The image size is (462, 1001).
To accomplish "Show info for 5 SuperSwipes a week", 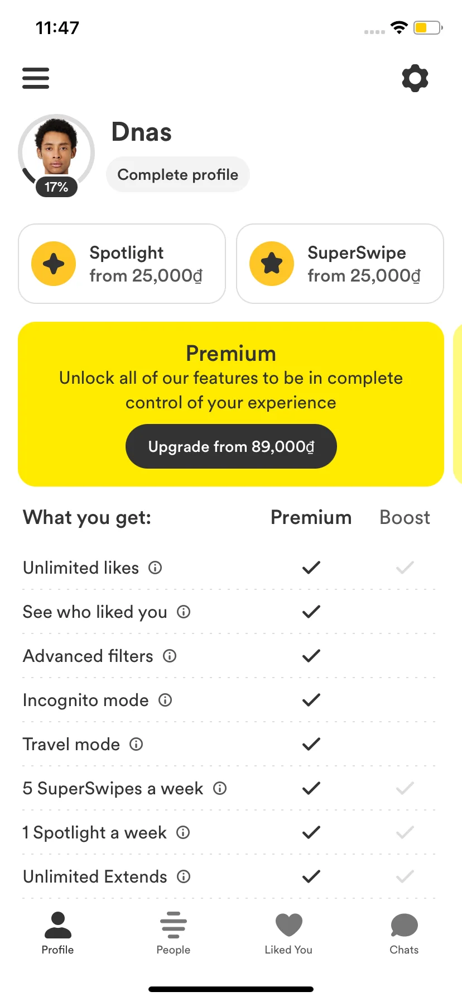I will pyautogui.click(x=220, y=788).
